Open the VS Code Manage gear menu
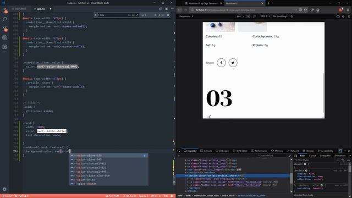The image size is (352, 198). tap(4, 189)
